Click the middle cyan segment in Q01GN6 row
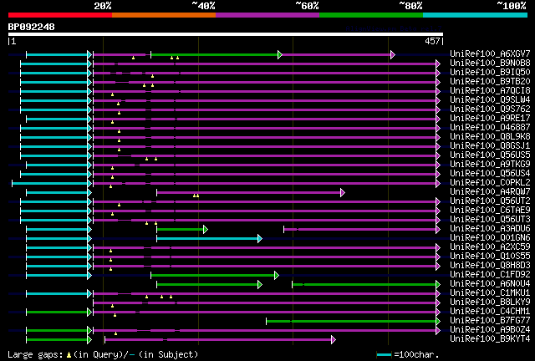535x361 pixels. pos(209,238)
